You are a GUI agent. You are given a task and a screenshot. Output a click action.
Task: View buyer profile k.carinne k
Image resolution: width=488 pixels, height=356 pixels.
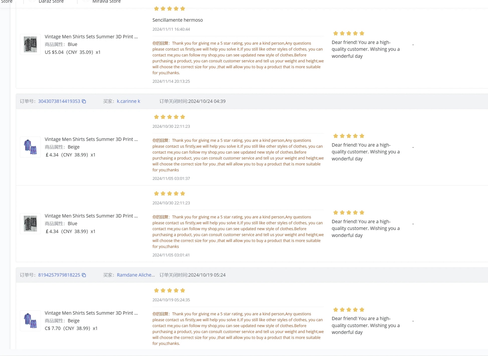128,101
